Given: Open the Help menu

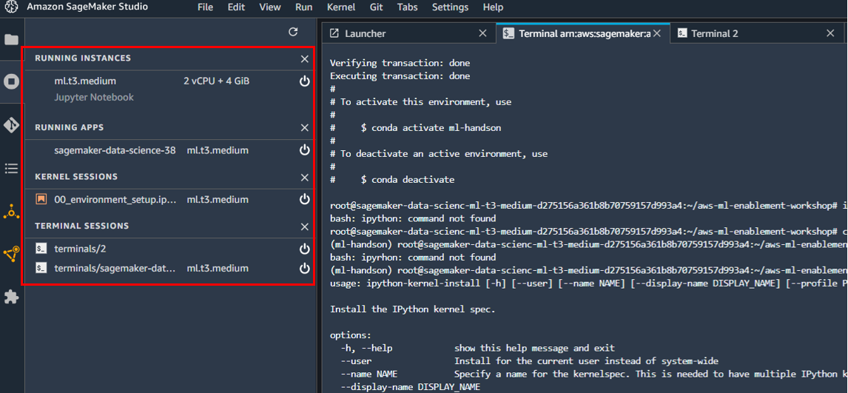Looking at the screenshot, I should [x=493, y=7].
